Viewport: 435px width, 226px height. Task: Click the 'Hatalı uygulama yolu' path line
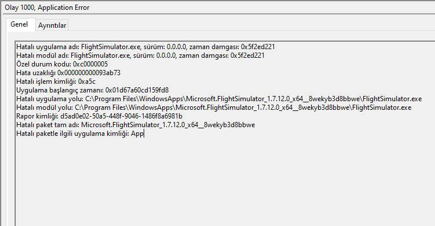coord(219,99)
